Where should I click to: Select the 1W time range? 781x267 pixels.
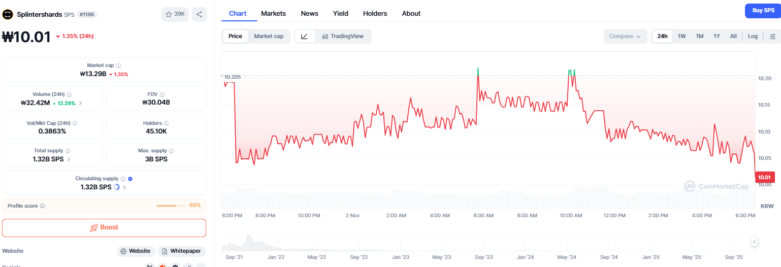681,36
